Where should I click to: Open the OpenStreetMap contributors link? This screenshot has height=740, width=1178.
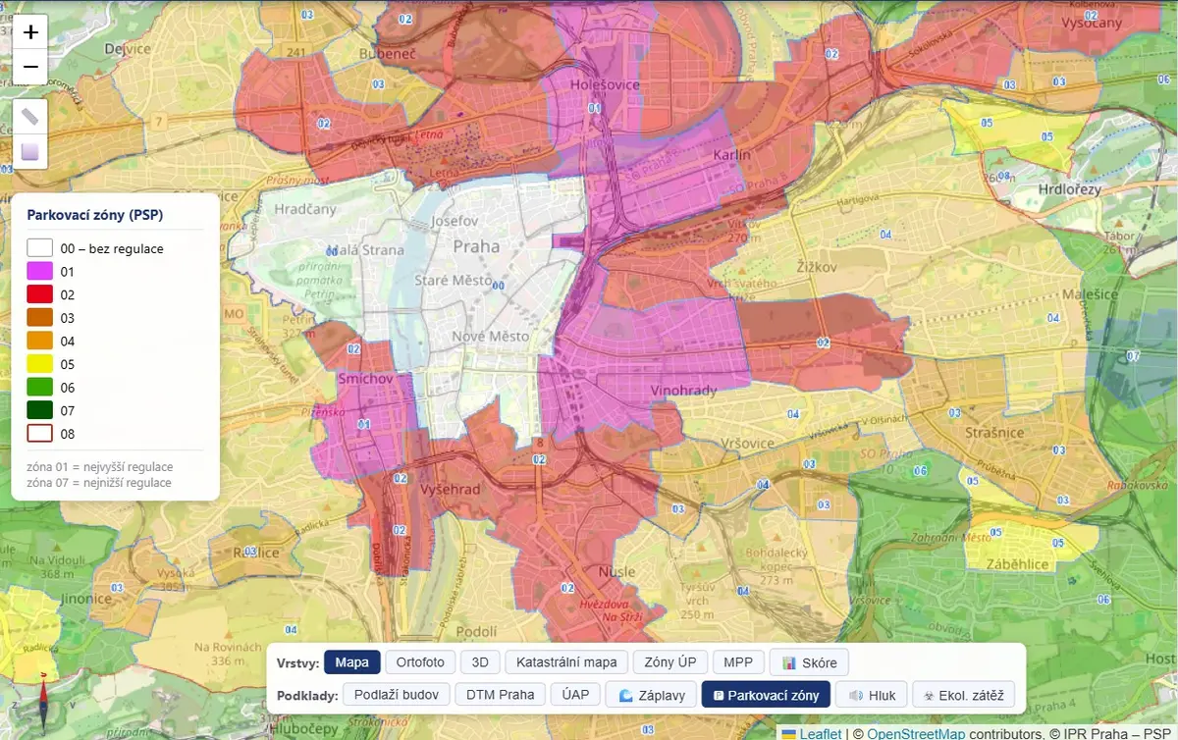[x=915, y=732]
